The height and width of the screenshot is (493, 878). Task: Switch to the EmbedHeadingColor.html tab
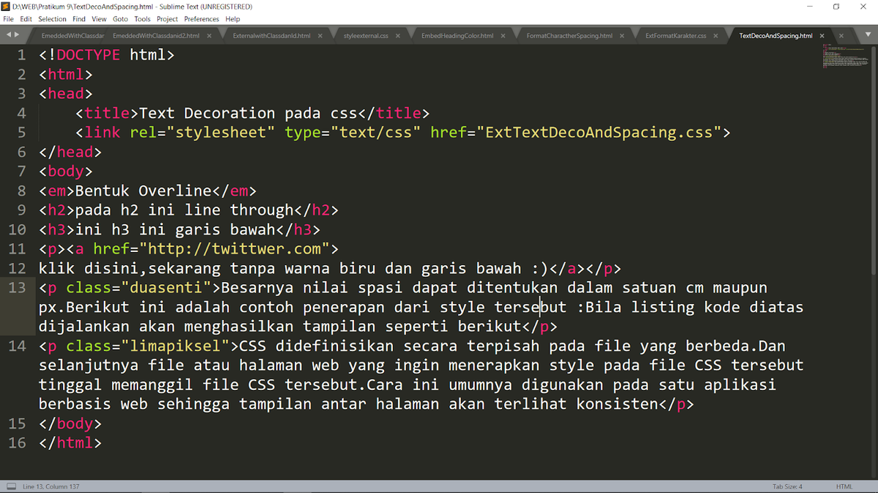point(457,35)
